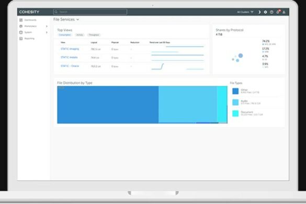Click the largest bubble in protocol chart
Viewport: 306px width, 204px height.
point(241,56)
